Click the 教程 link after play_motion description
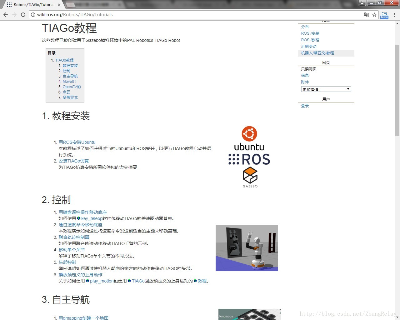Viewport: 400px width, 320px height. click(202, 281)
